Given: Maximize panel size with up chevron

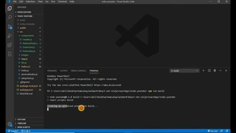Looking at the screenshot, I should (221, 71).
